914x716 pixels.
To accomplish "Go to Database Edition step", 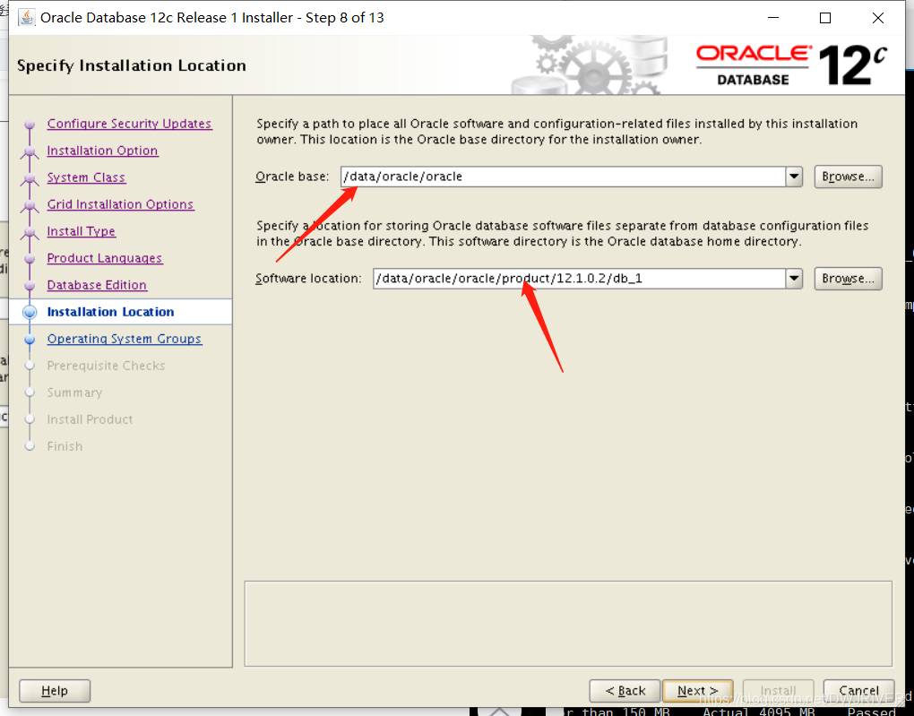I will pyautogui.click(x=98, y=285).
